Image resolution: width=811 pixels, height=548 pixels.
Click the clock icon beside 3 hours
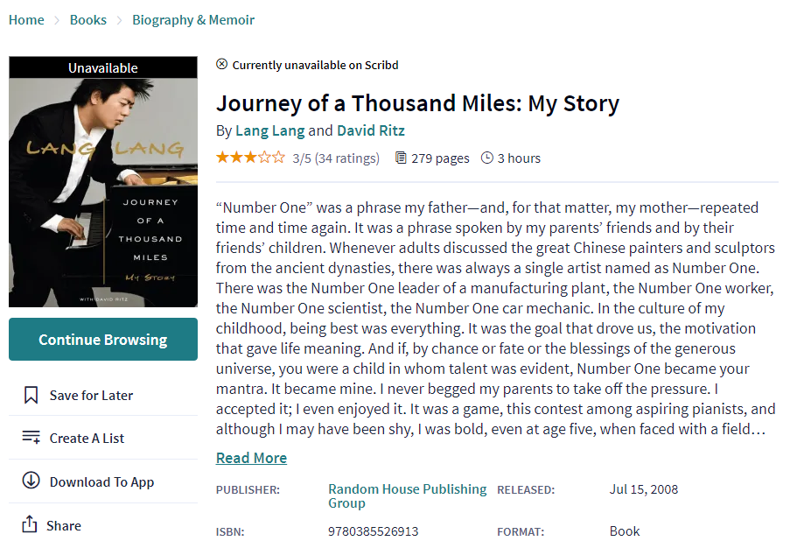point(486,158)
